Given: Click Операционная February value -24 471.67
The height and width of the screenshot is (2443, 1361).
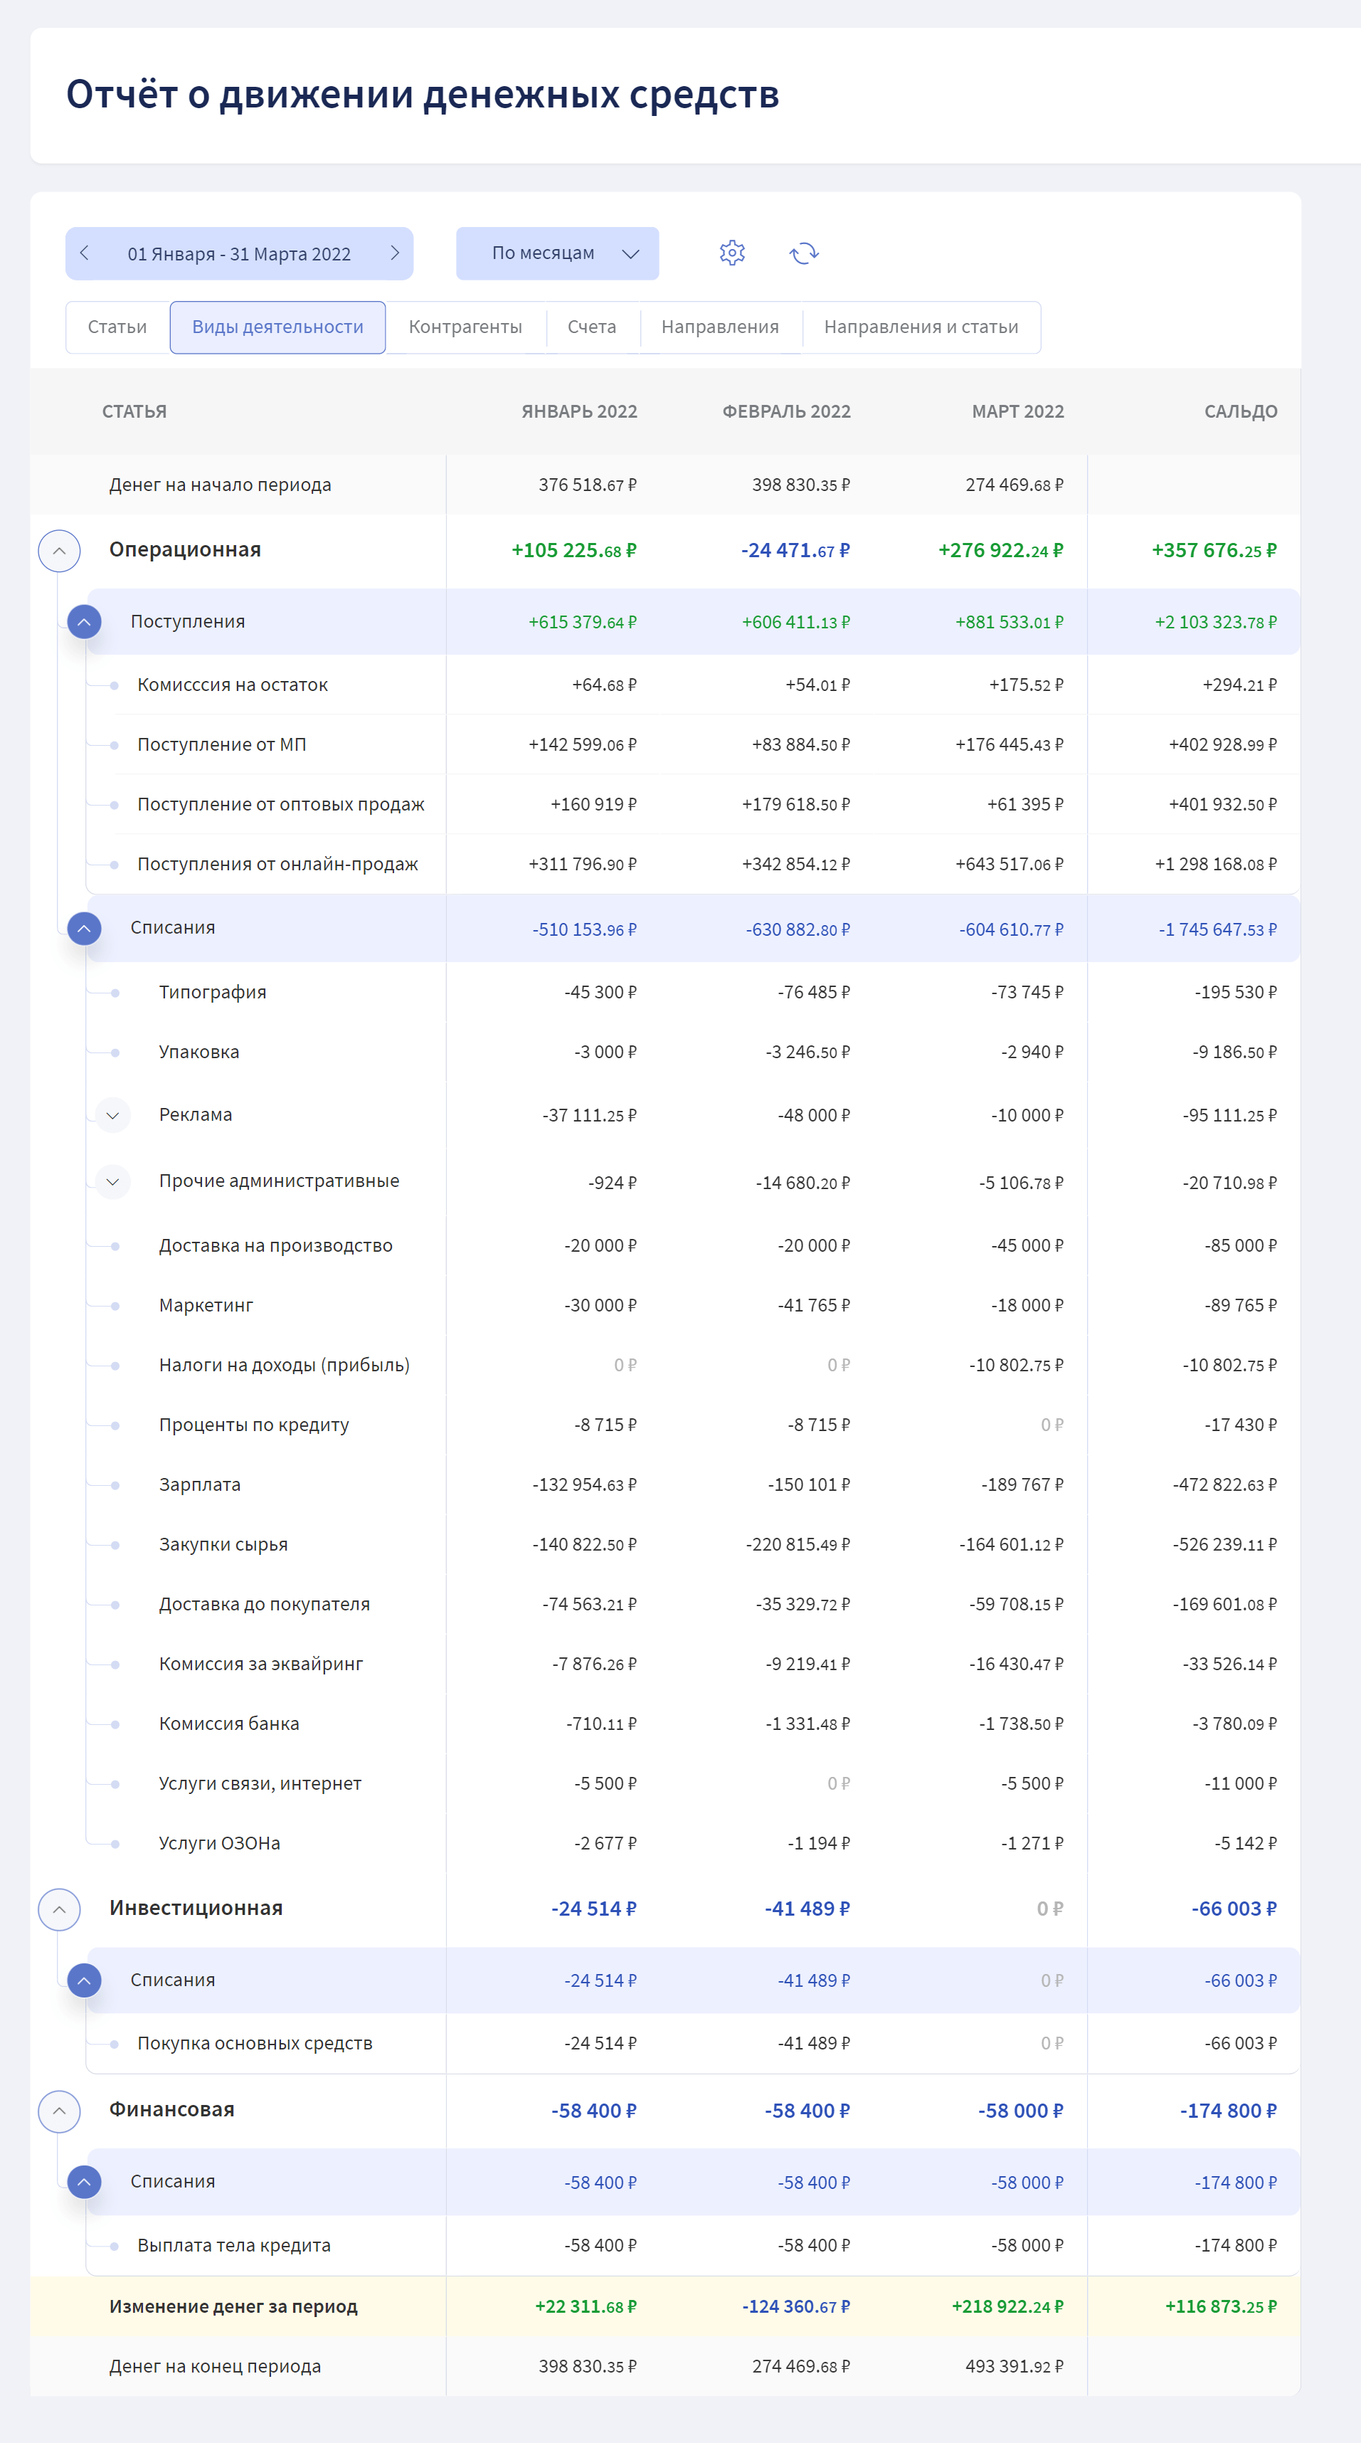Looking at the screenshot, I should pos(795,551).
